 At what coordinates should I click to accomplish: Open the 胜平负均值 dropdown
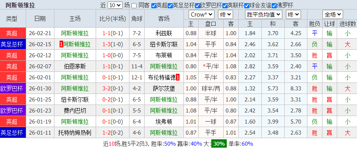(x=264, y=15)
